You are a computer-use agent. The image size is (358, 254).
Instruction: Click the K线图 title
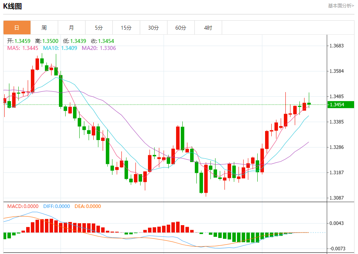[x=12, y=6]
